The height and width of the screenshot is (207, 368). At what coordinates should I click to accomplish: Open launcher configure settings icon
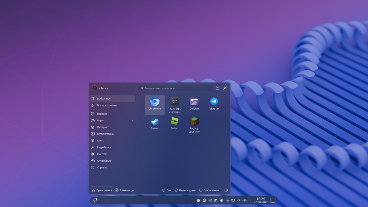(x=217, y=88)
